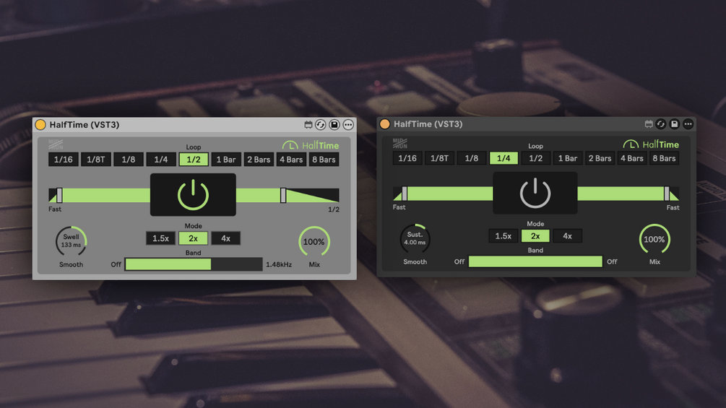The image size is (726, 408).
Task: Select 1/8T loop length in right HalfTime
Action: click(439, 158)
